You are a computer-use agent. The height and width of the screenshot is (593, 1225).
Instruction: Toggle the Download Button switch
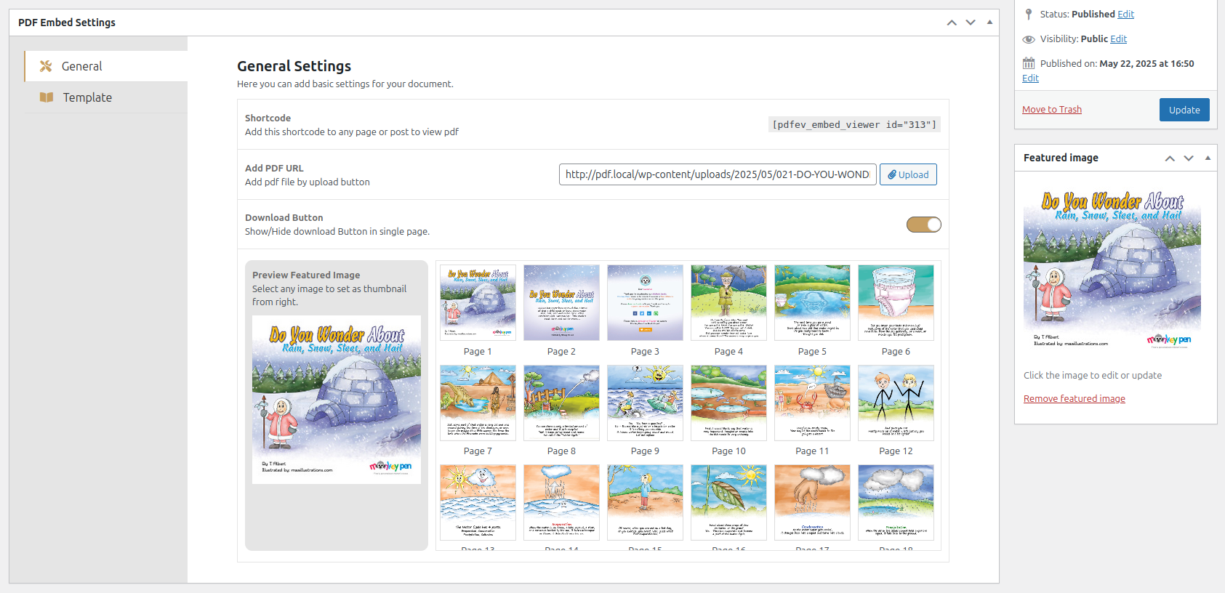point(924,225)
